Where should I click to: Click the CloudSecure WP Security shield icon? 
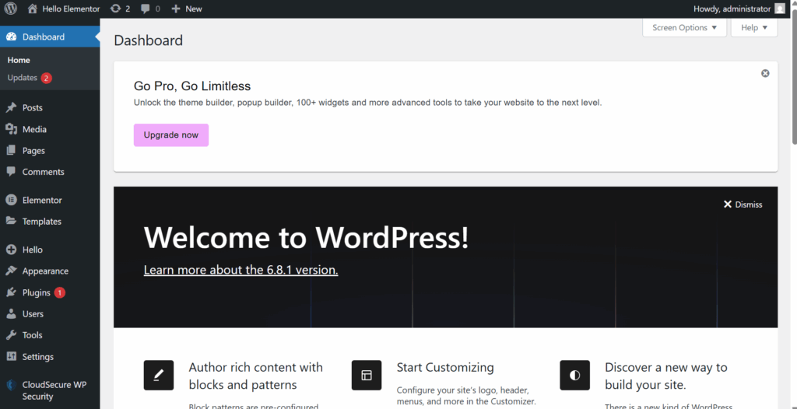click(x=11, y=385)
